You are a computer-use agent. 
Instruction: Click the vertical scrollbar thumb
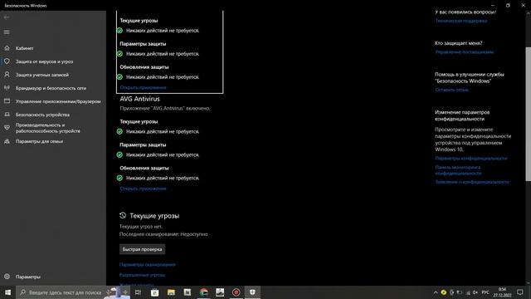click(x=528, y=115)
